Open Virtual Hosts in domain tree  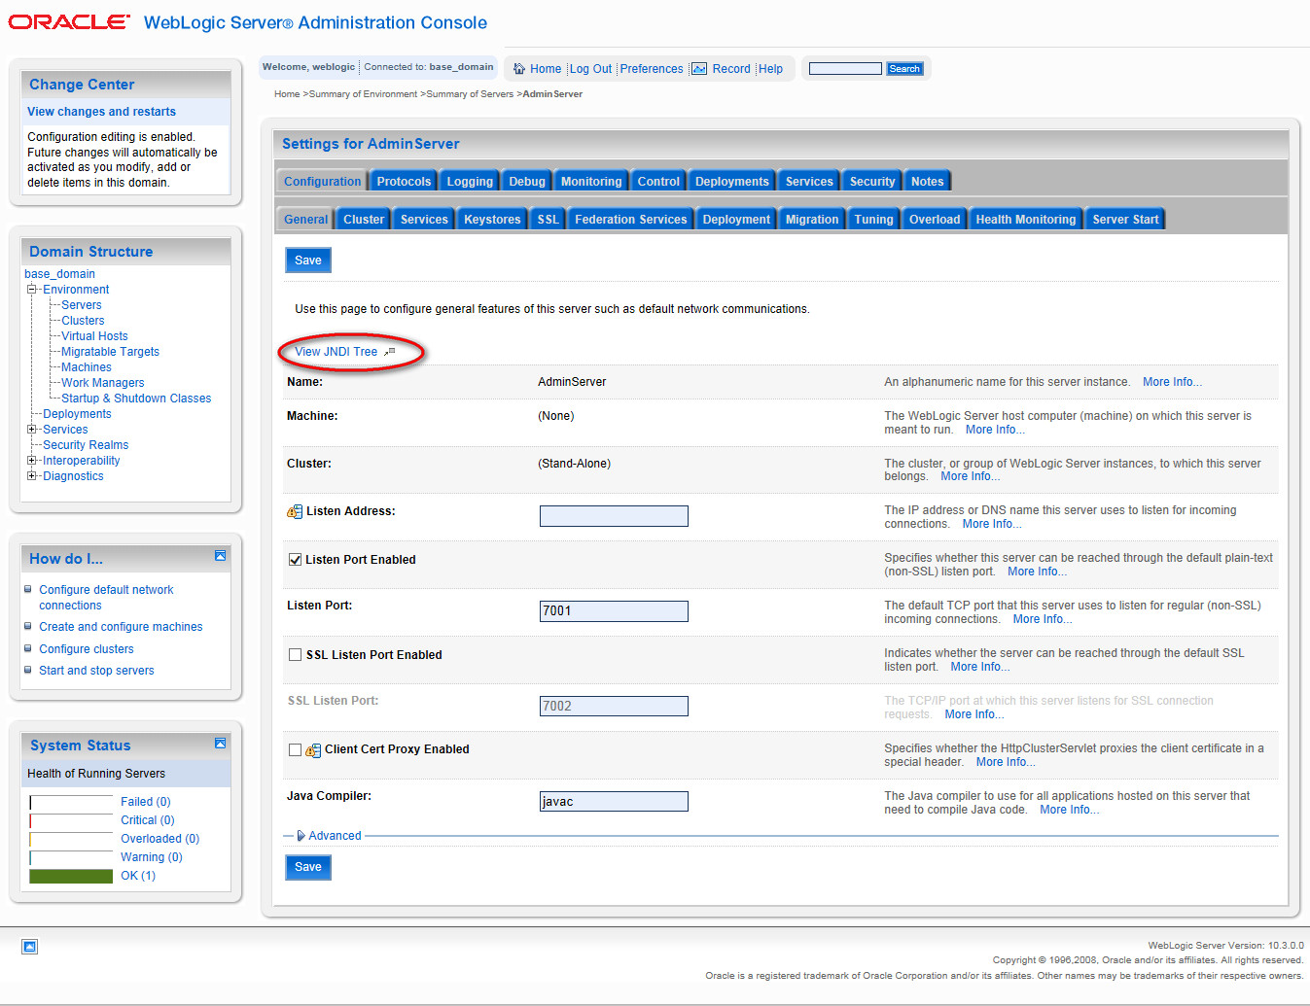pos(94,336)
